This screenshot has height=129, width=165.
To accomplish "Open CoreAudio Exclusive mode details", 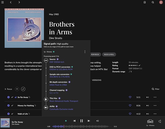I will tap(61, 109).
